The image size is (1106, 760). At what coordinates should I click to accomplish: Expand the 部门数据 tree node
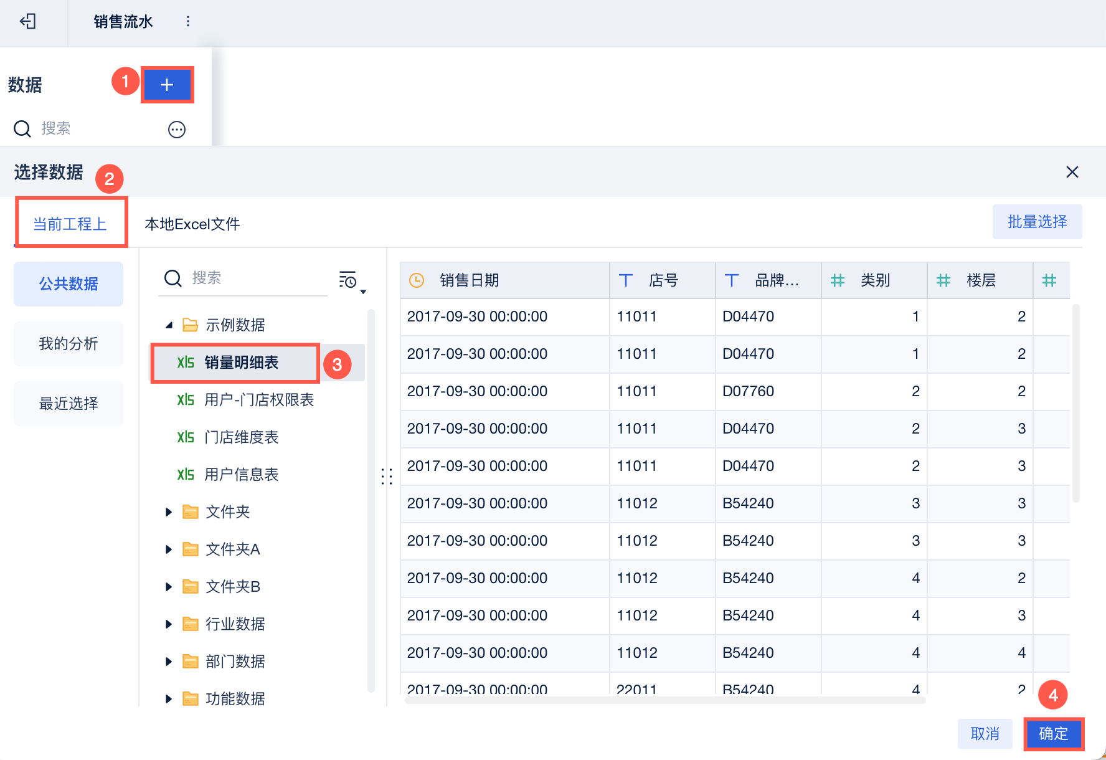[x=169, y=662]
